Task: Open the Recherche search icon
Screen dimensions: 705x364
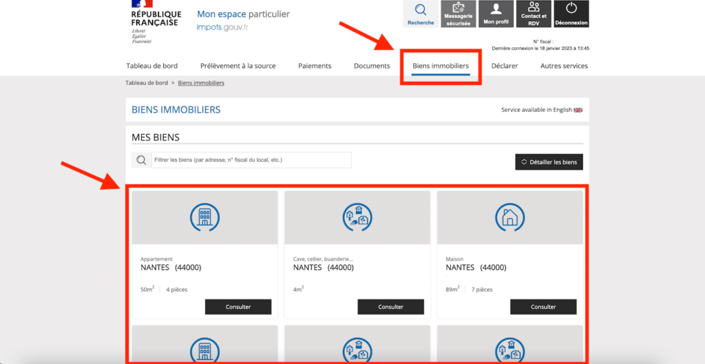Action: 421,14
